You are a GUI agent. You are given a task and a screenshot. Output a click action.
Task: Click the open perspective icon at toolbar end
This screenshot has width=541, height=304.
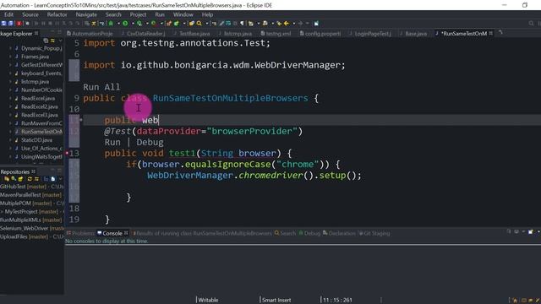(316, 24)
